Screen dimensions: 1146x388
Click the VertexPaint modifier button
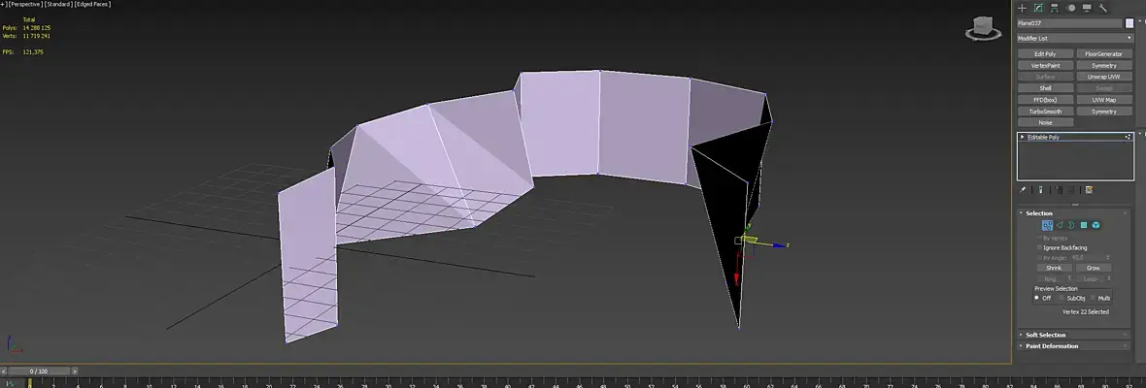point(1045,66)
